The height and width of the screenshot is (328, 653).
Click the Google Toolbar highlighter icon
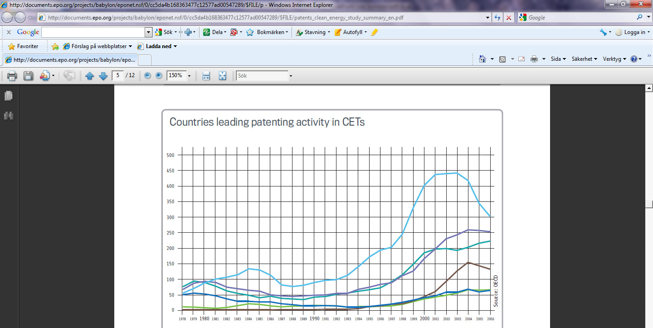pyautogui.click(x=374, y=32)
